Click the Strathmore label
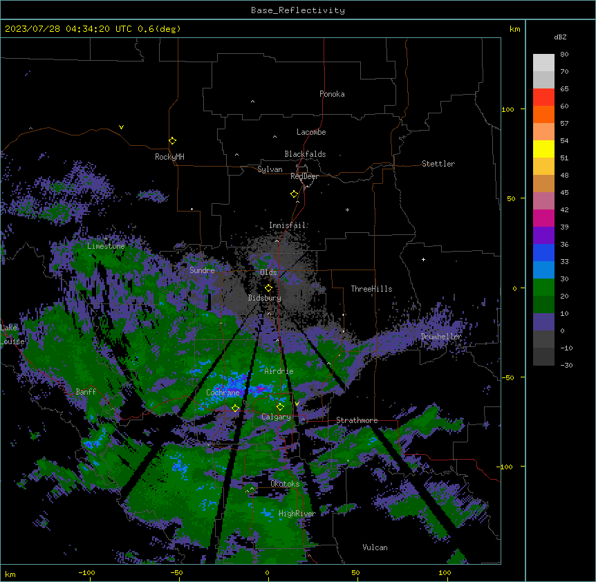596x582 pixels. click(357, 420)
